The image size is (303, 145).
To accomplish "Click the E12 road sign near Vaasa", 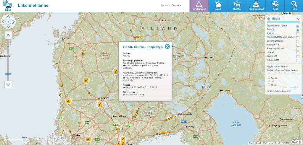I will [72, 49].
